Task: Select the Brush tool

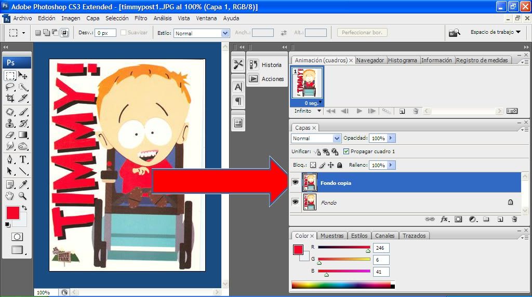Action: pyautogui.click(x=23, y=112)
